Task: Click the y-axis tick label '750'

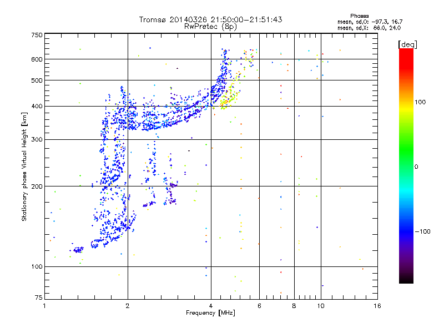Action: [37, 35]
